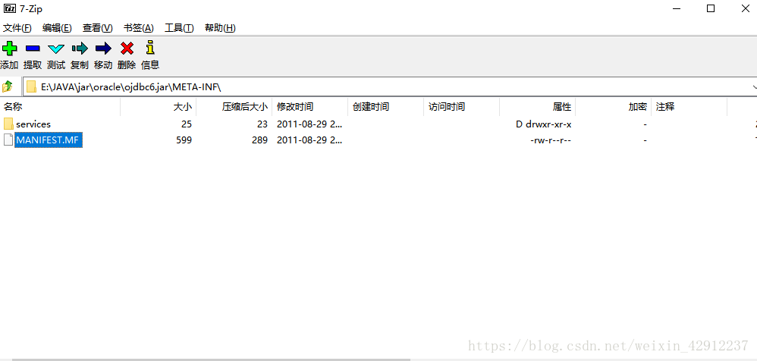Click the services folder icon
The height and width of the screenshot is (361, 757).
click(8, 124)
